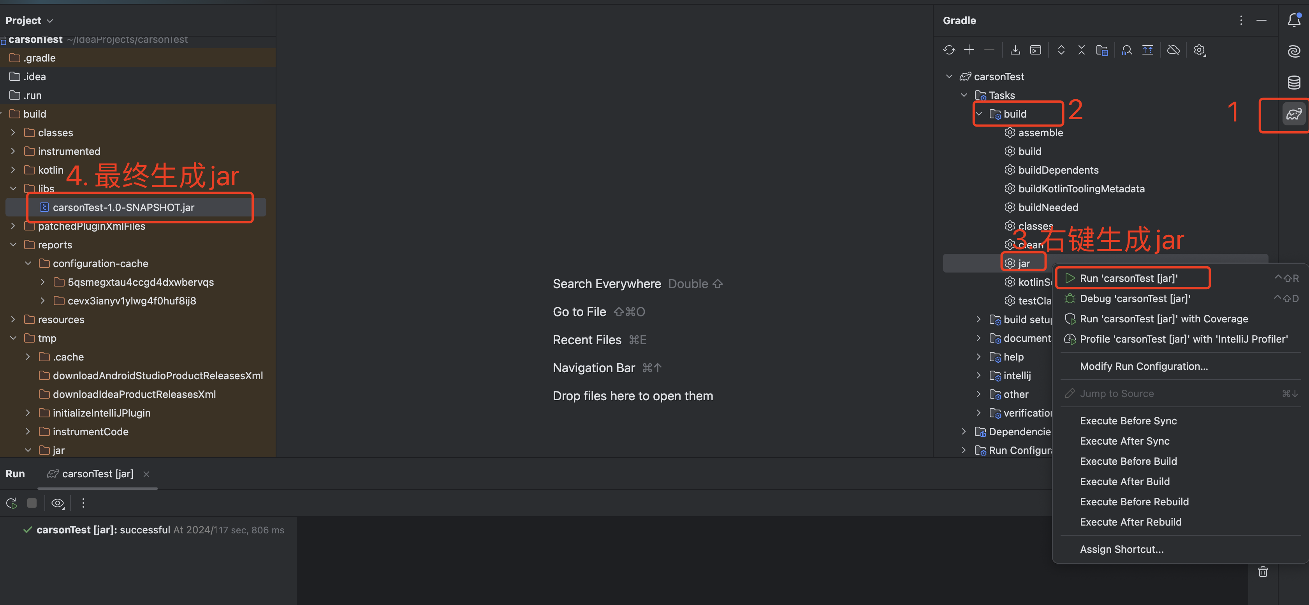Expand all nodes in Gradle tree
The image size is (1309, 605).
(x=1061, y=50)
